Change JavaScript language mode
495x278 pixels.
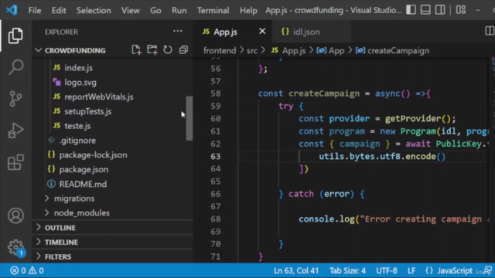tap(455, 270)
